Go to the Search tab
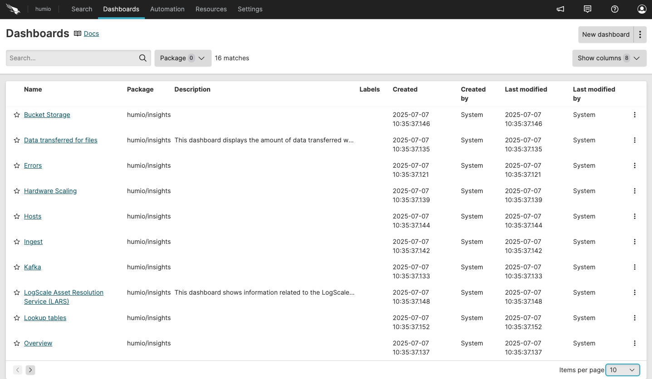The image size is (652, 379). [x=82, y=9]
